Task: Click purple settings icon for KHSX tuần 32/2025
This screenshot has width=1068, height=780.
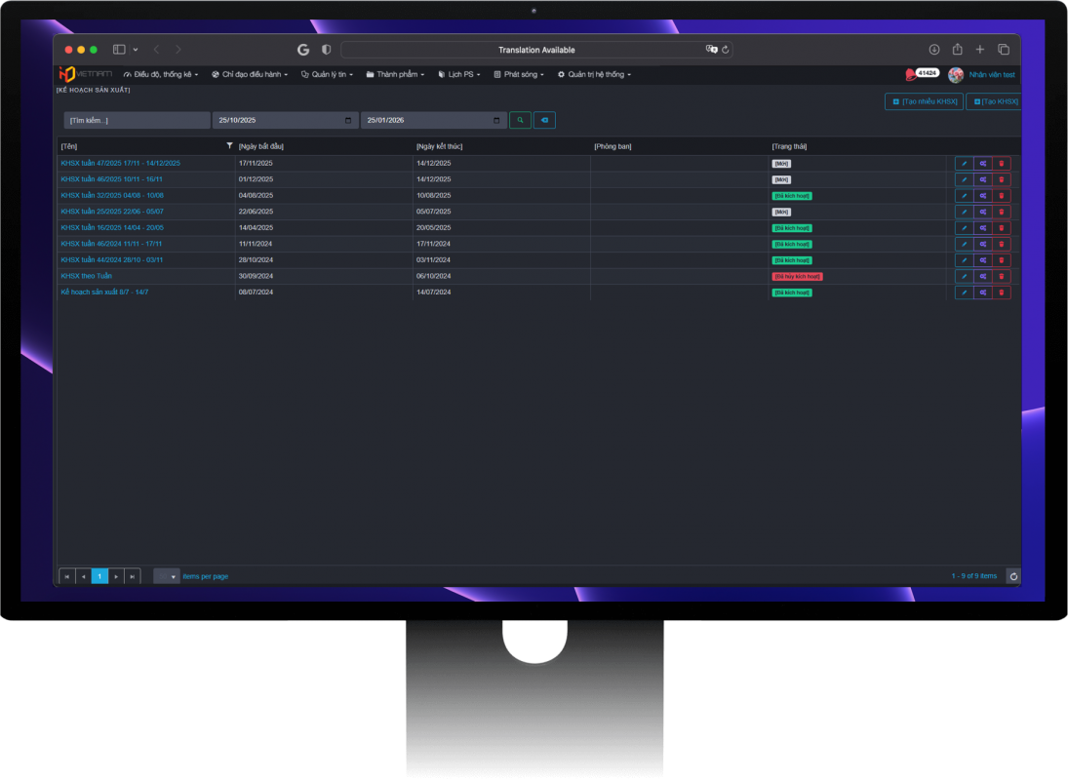Action: (982, 196)
